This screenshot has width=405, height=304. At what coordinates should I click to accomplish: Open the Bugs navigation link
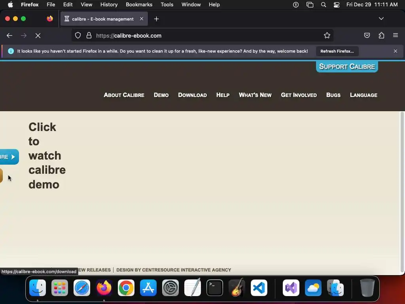(x=333, y=95)
